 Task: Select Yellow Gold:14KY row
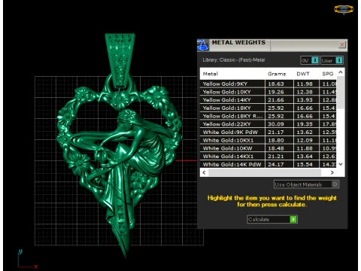(x=268, y=100)
